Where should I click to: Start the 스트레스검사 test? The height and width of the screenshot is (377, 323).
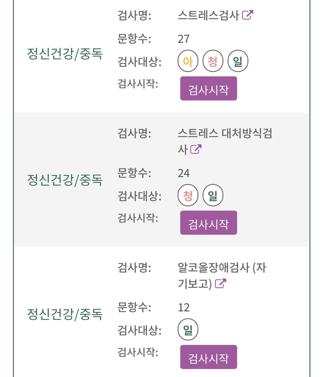pyautogui.click(x=208, y=89)
